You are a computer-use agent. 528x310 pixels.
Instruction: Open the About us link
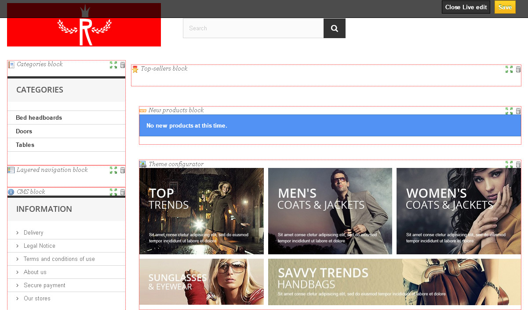tap(35, 272)
